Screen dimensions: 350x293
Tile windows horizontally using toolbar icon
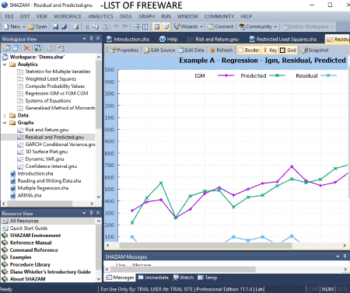[x=137, y=26]
